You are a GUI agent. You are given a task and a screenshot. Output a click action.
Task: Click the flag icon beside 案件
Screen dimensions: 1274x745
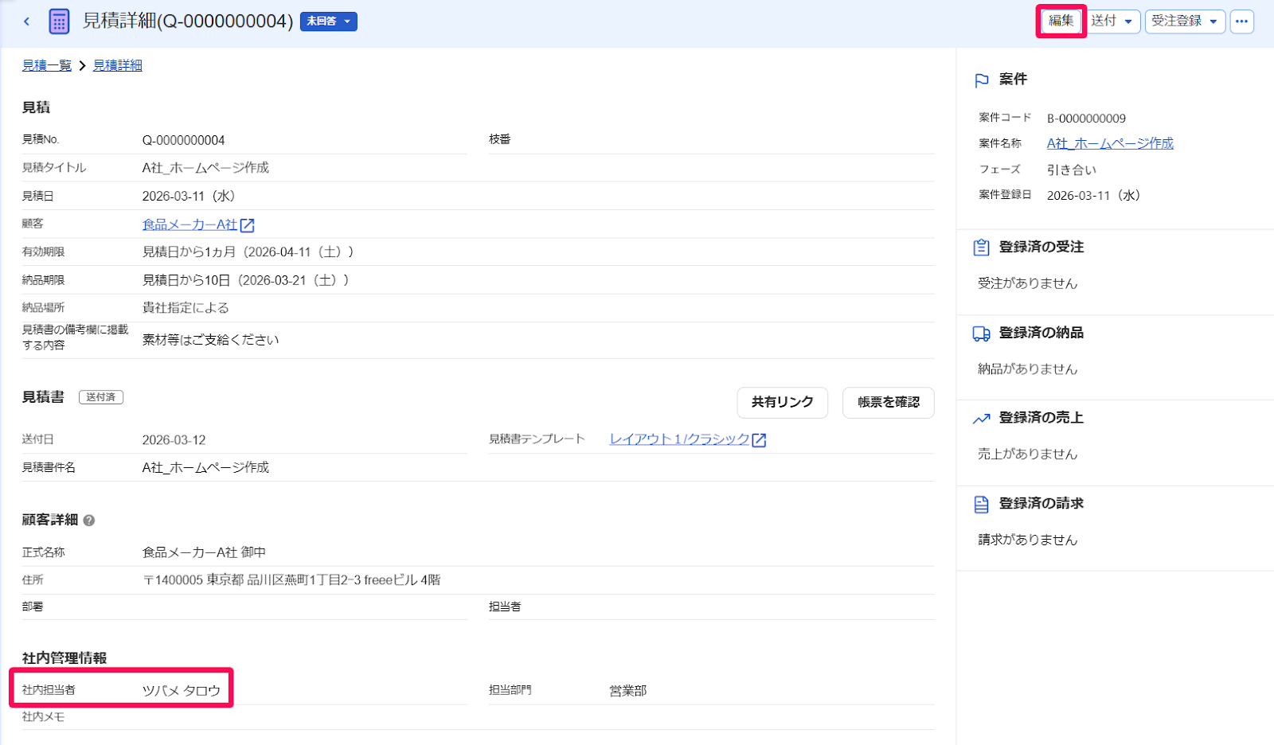click(982, 80)
